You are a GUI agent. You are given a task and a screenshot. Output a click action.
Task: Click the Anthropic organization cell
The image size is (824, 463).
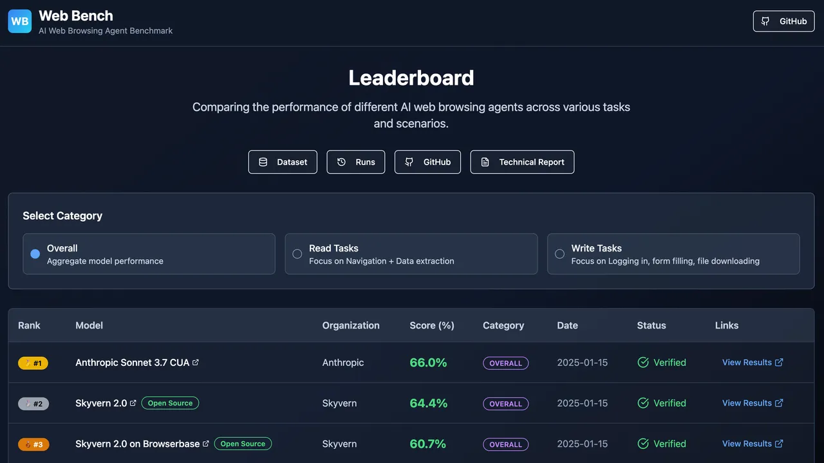point(343,363)
